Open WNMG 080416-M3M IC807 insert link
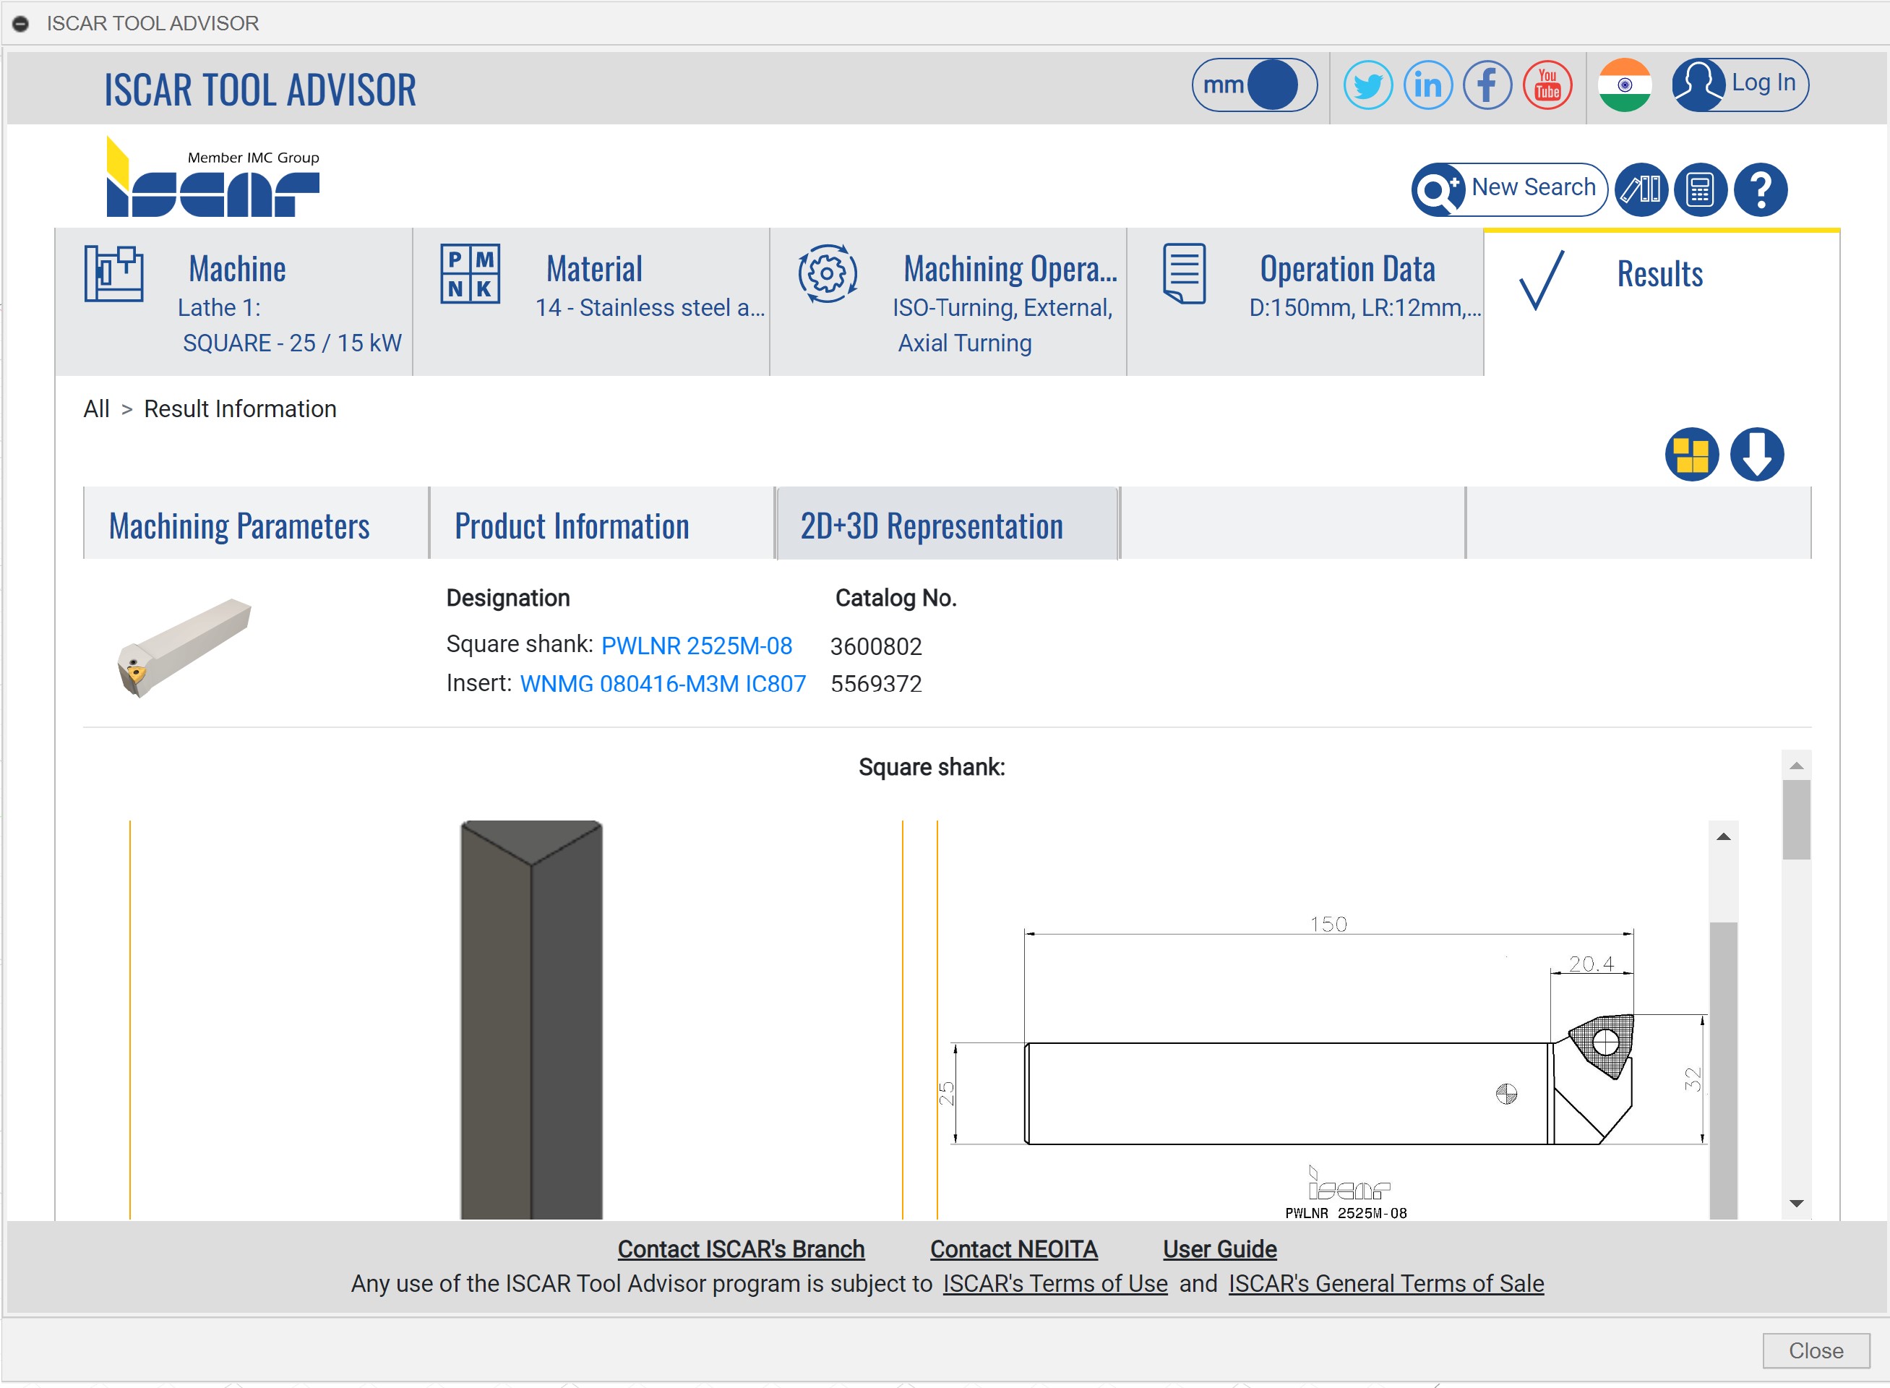1890x1388 pixels. pos(663,684)
